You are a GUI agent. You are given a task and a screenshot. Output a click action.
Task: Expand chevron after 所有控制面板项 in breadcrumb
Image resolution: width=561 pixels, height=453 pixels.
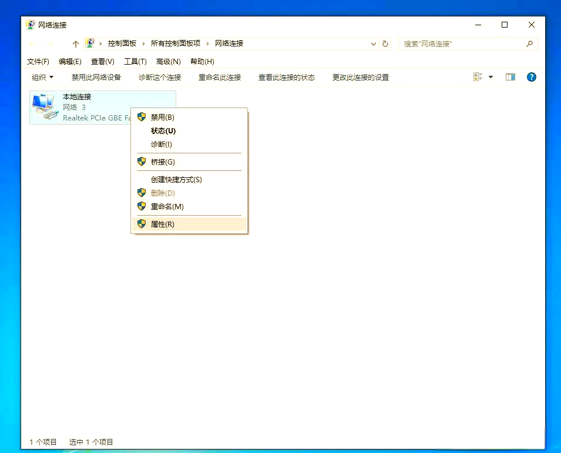click(x=207, y=43)
